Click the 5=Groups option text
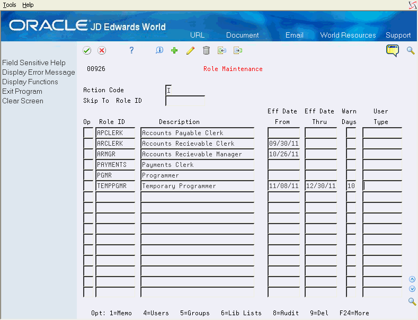This screenshot has height=320, width=418. [x=195, y=313]
